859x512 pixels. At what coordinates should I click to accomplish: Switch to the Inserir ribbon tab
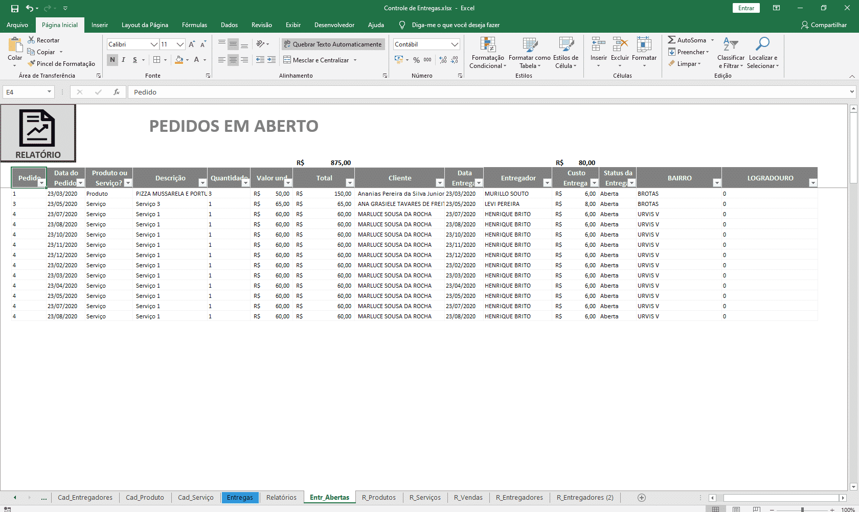click(x=100, y=25)
